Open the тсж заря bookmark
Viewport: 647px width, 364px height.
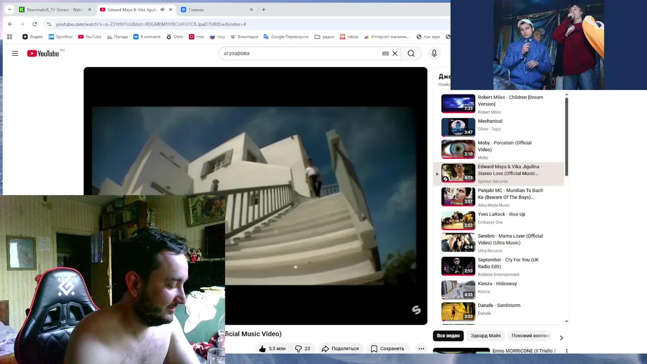point(428,36)
